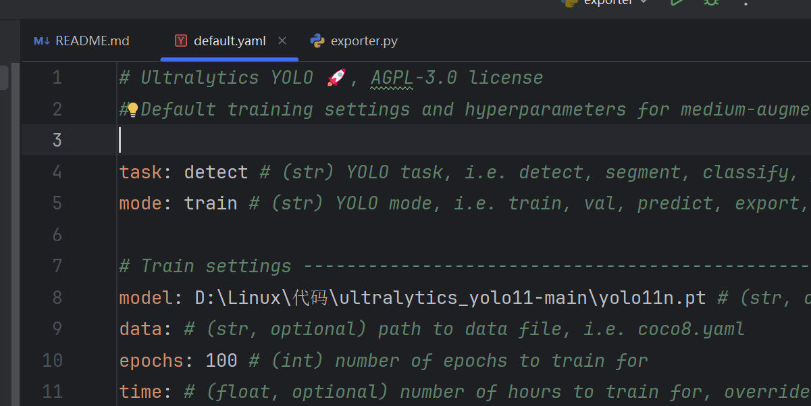The width and height of the screenshot is (811, 406).
Task: Click 'Ultralytics YOLO' text on line 1
Action: [x=227, y=78]
